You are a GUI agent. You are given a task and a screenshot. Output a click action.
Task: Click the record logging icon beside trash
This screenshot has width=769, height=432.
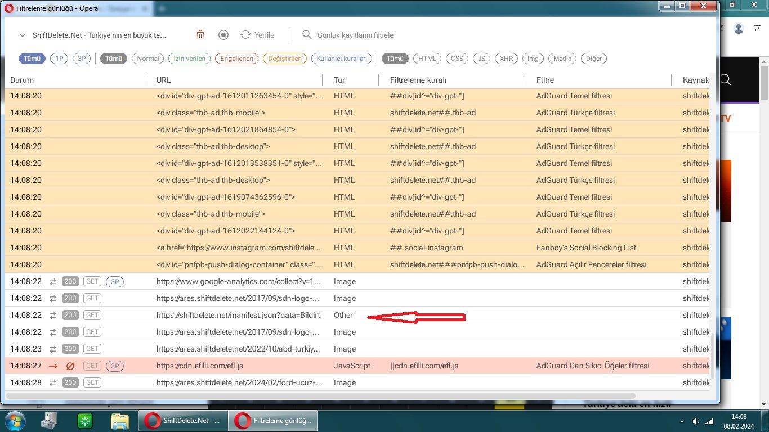tap(223, 34)
